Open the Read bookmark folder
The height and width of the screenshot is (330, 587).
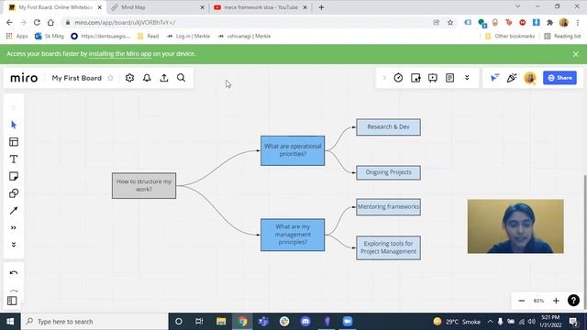pyautogui.click(x=149, y=37)
